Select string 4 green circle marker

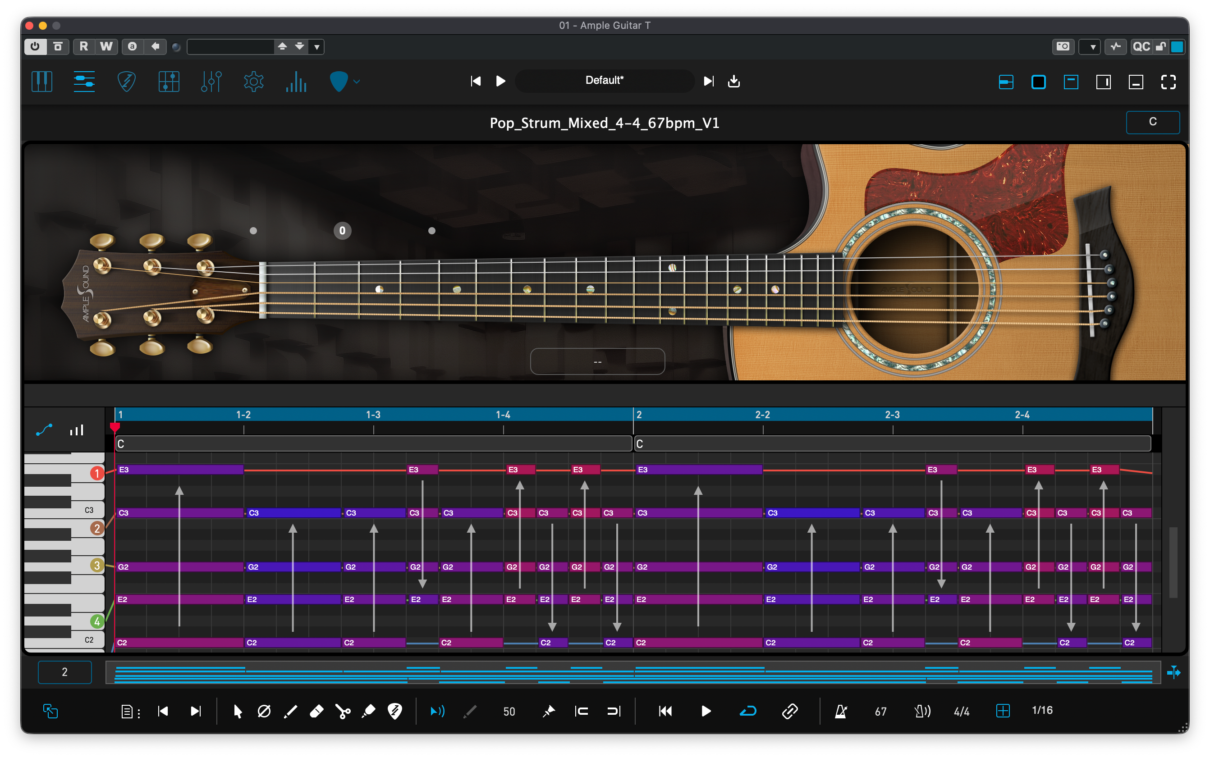[x=97, y=621]
